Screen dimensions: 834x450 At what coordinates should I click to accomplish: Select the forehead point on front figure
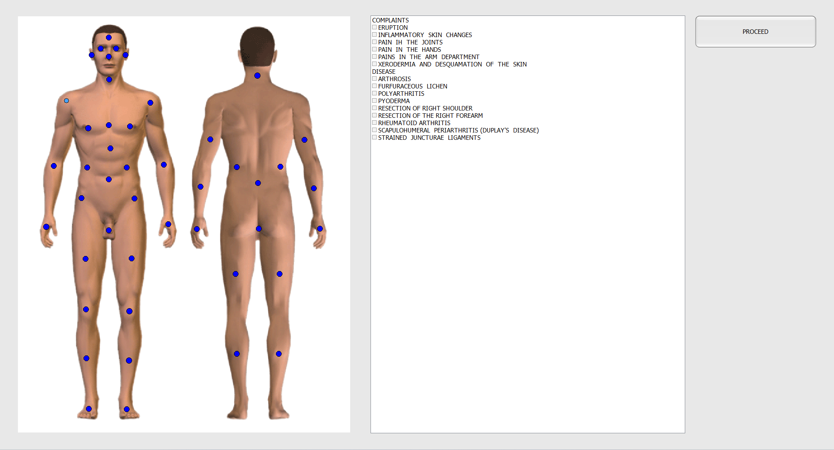pyautogui.click(x=109, y=37)
